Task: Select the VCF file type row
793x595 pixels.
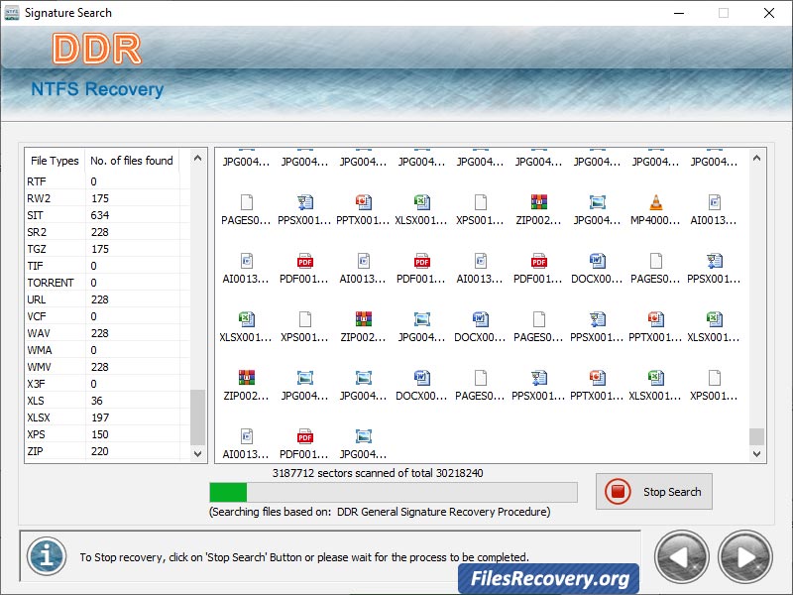Action: [x=108, y=316]
